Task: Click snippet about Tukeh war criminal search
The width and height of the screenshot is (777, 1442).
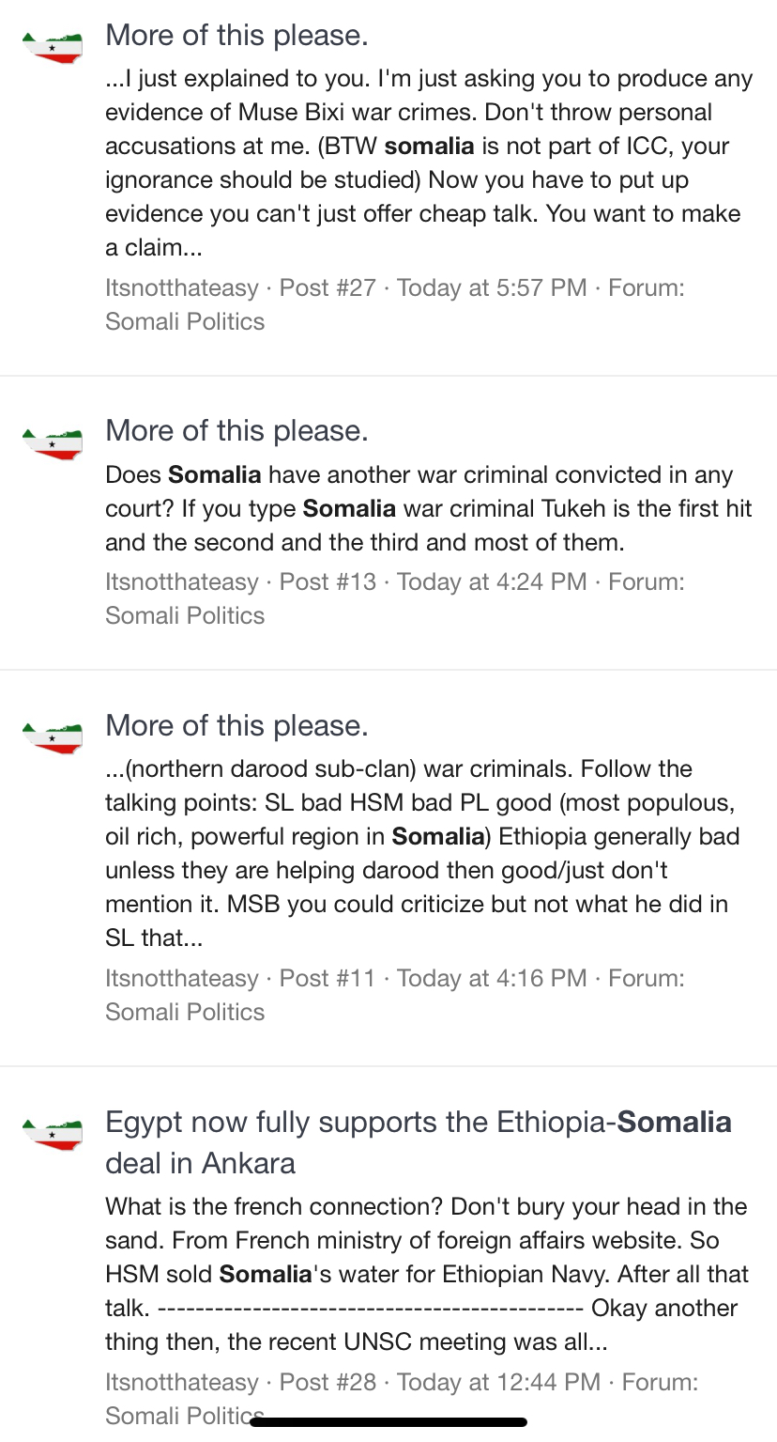Action: coord(429,508)
